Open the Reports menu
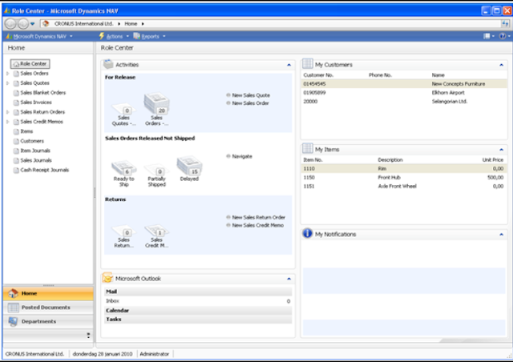Image resolution: width=513 pixels, height=362 pixels. point(150,36)
